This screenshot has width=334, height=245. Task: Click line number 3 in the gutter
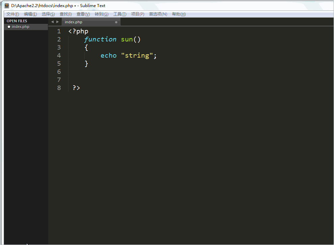pyautogui.click(x=59, y=48)
